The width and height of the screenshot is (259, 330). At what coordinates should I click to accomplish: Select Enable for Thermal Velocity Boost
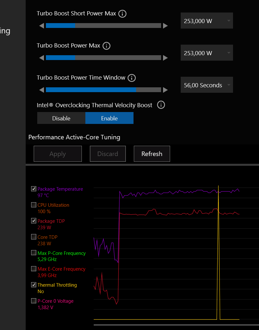click(x=109, y=118)
